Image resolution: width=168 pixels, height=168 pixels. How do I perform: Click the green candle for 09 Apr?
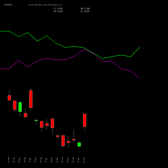coord(20,107)
